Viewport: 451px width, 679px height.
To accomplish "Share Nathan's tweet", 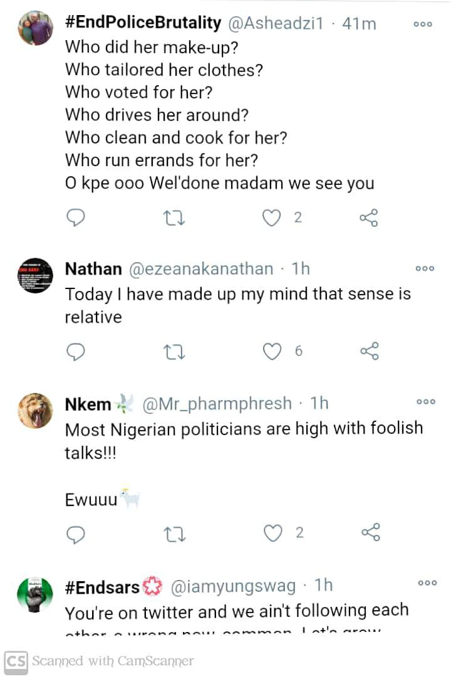I will (x=370, y=351).
